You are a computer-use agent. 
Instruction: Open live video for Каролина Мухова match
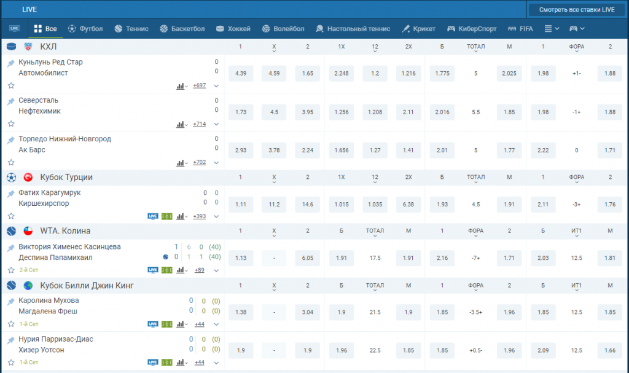pyautogui.click(x=153, y=324)
